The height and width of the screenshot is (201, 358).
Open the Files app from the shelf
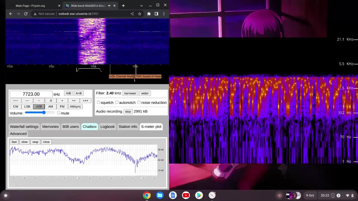coord(160,195)
